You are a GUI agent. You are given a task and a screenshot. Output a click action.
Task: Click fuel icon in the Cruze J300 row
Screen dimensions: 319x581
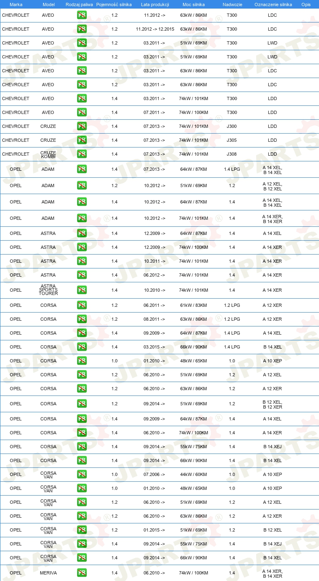(x=82, y=126)
